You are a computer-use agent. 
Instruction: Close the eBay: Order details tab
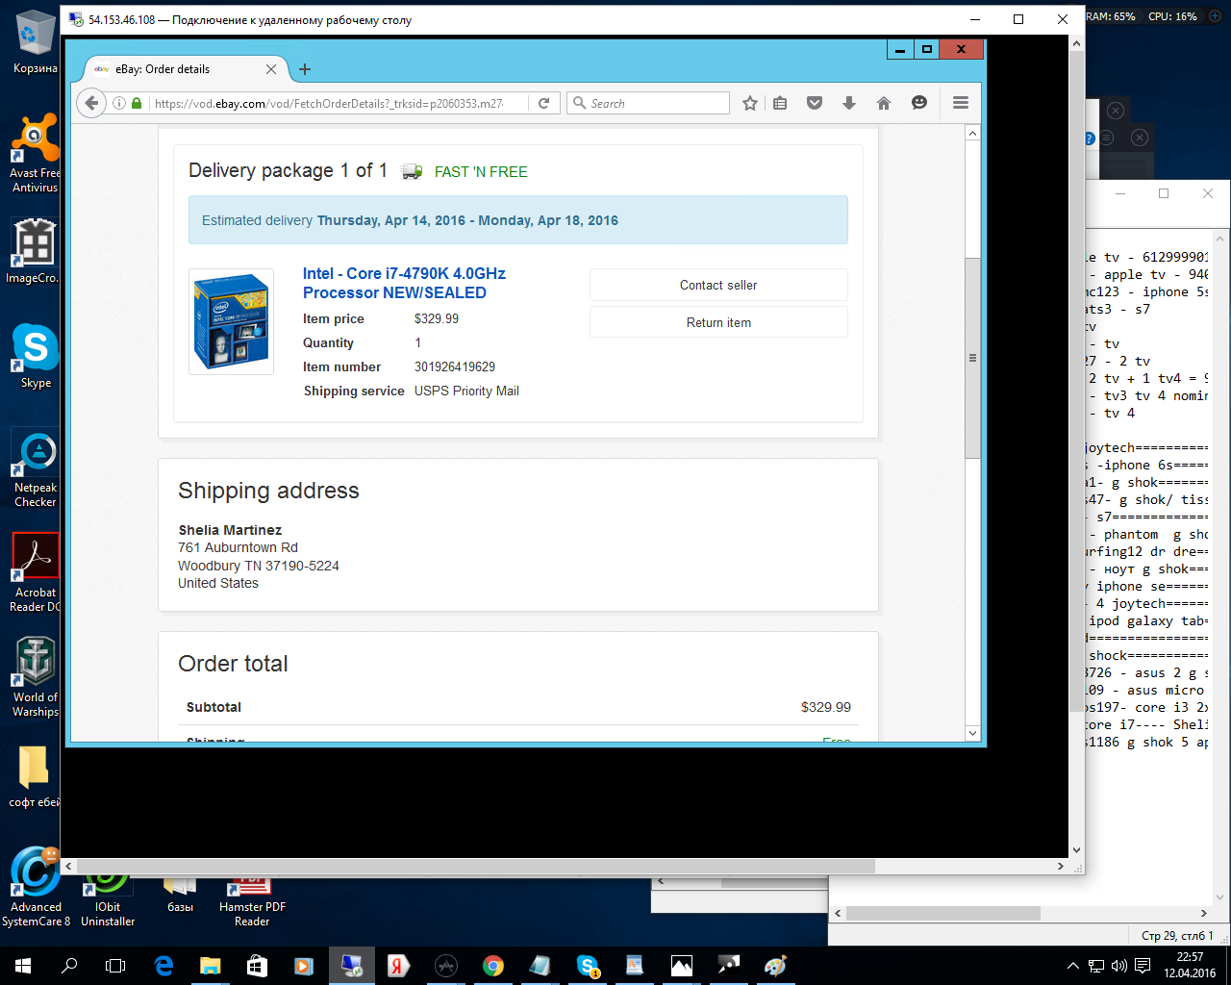[271, 69]
